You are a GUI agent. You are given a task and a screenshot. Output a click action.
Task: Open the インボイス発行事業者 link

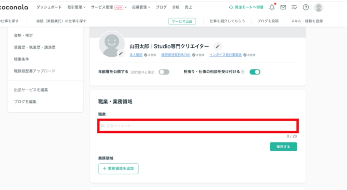coord(225,55)
